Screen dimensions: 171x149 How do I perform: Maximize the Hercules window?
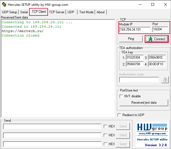click(x=153, y=5)
